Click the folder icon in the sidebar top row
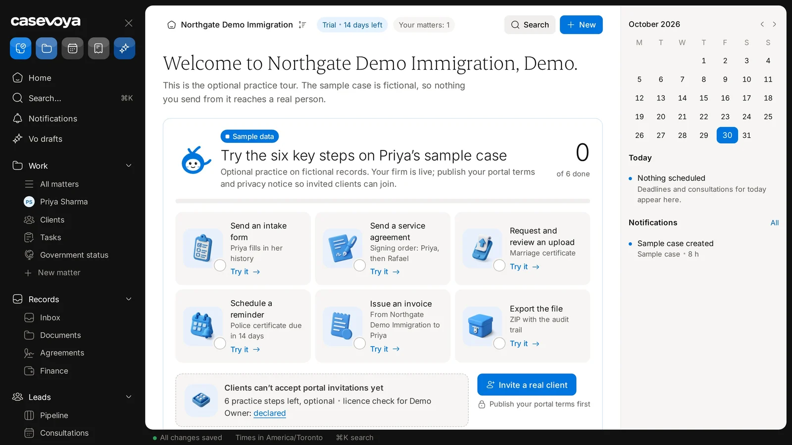The width and height of the screenshot is (792, 445). pyautogui.click(x=47, y=48)
